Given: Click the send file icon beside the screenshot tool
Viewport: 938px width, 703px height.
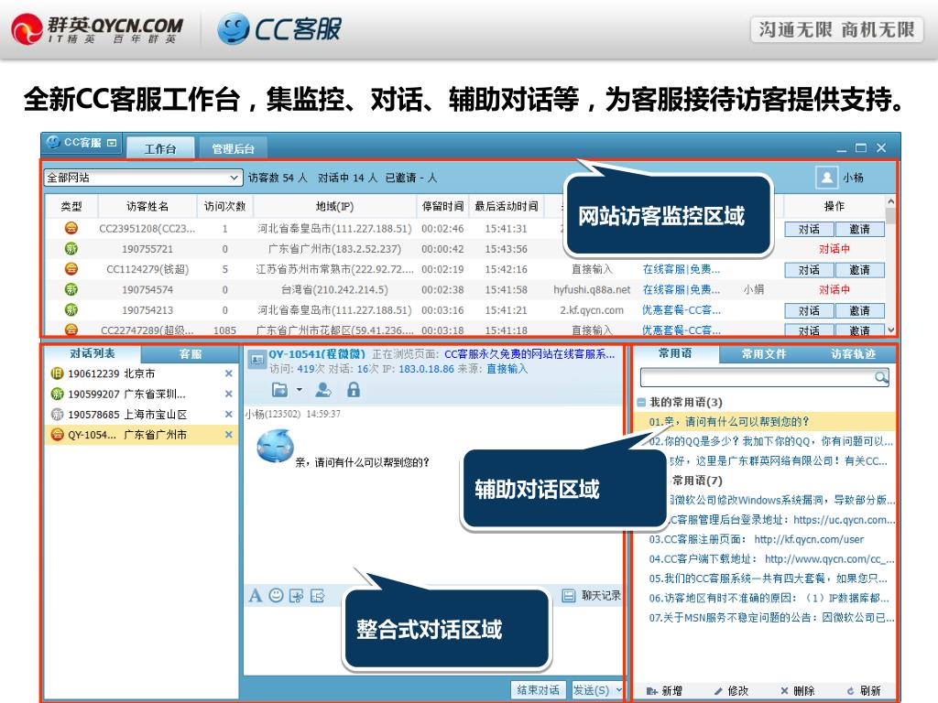Looking at the screenshot, I should 318,595.
